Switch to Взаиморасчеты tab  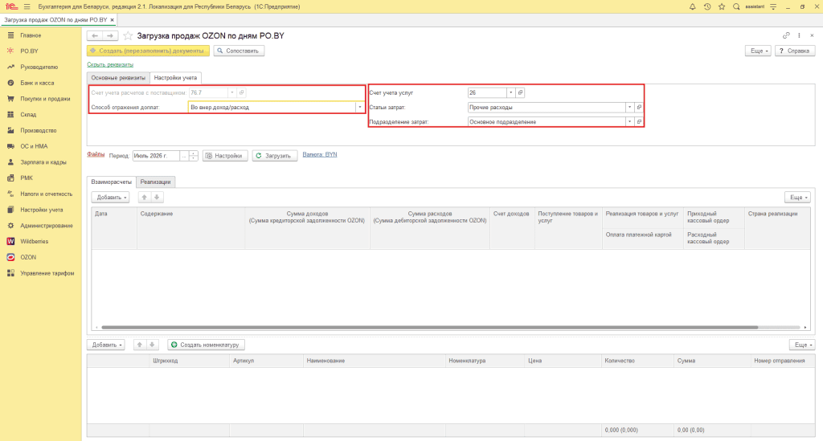[x=111, y=182]
